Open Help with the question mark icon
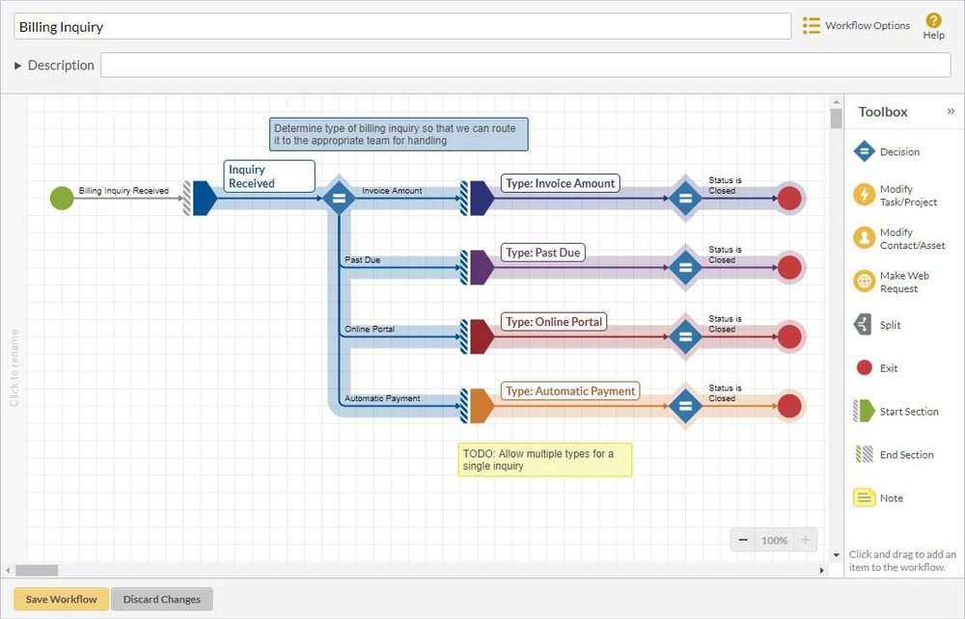Image resolution: width=965 pixels, height=619 pixels. tap(932, 19)
